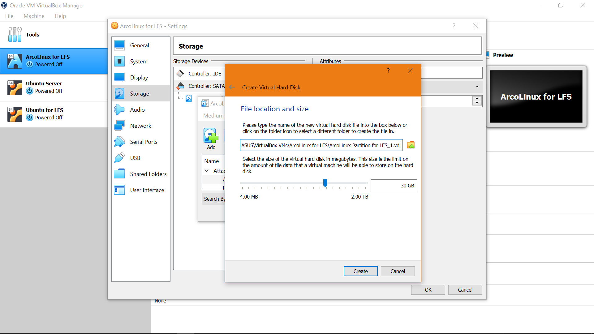This screenshot has width=594, height=334.
Task: Click the Search By control
Action: [214, 199]
